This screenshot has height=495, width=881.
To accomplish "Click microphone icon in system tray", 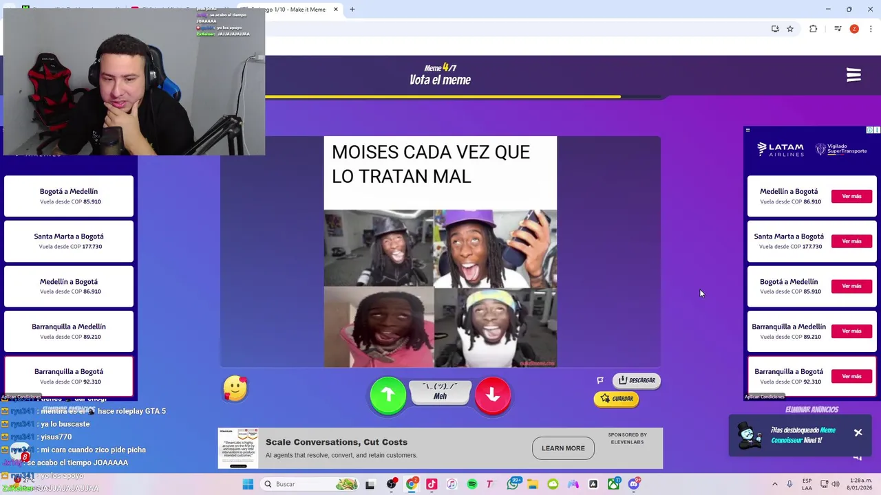I will coord(789,484).
